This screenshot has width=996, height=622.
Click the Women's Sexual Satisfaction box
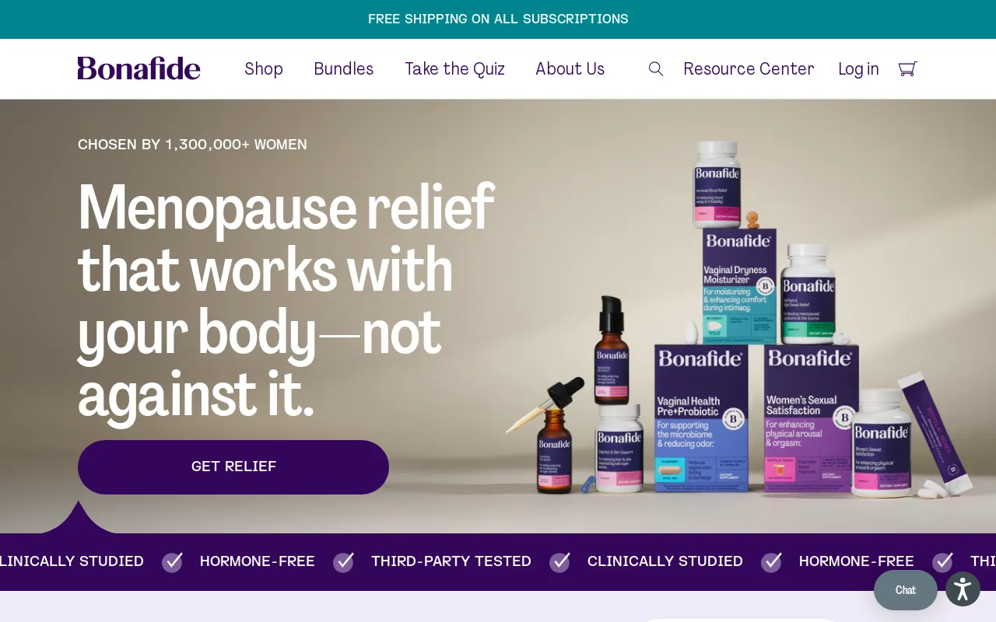809,418
